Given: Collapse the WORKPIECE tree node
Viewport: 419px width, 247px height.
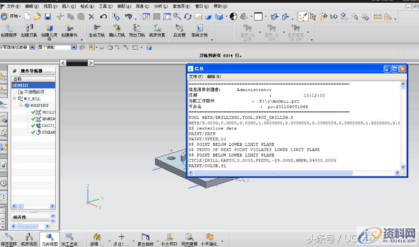Looking at the screenshot, I should point(21,105).
